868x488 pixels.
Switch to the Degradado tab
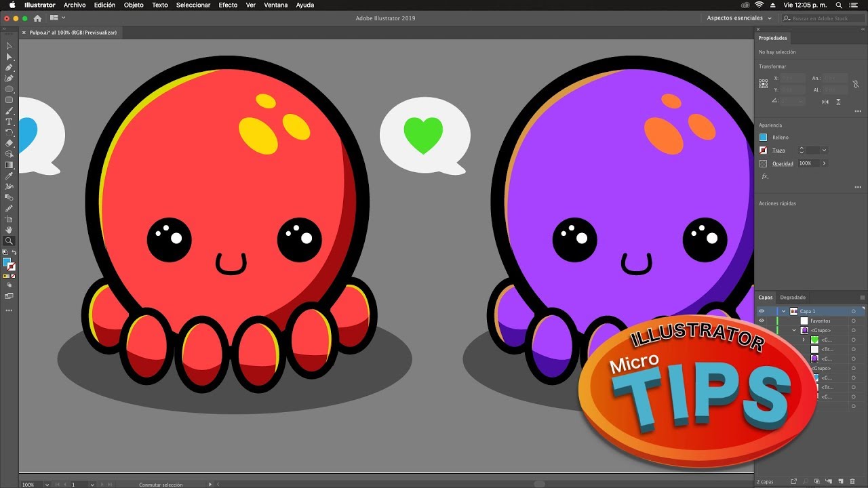coord(793,298)
